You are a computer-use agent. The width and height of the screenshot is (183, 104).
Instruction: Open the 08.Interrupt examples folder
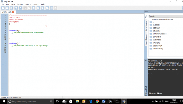click(x=157, y=46)
